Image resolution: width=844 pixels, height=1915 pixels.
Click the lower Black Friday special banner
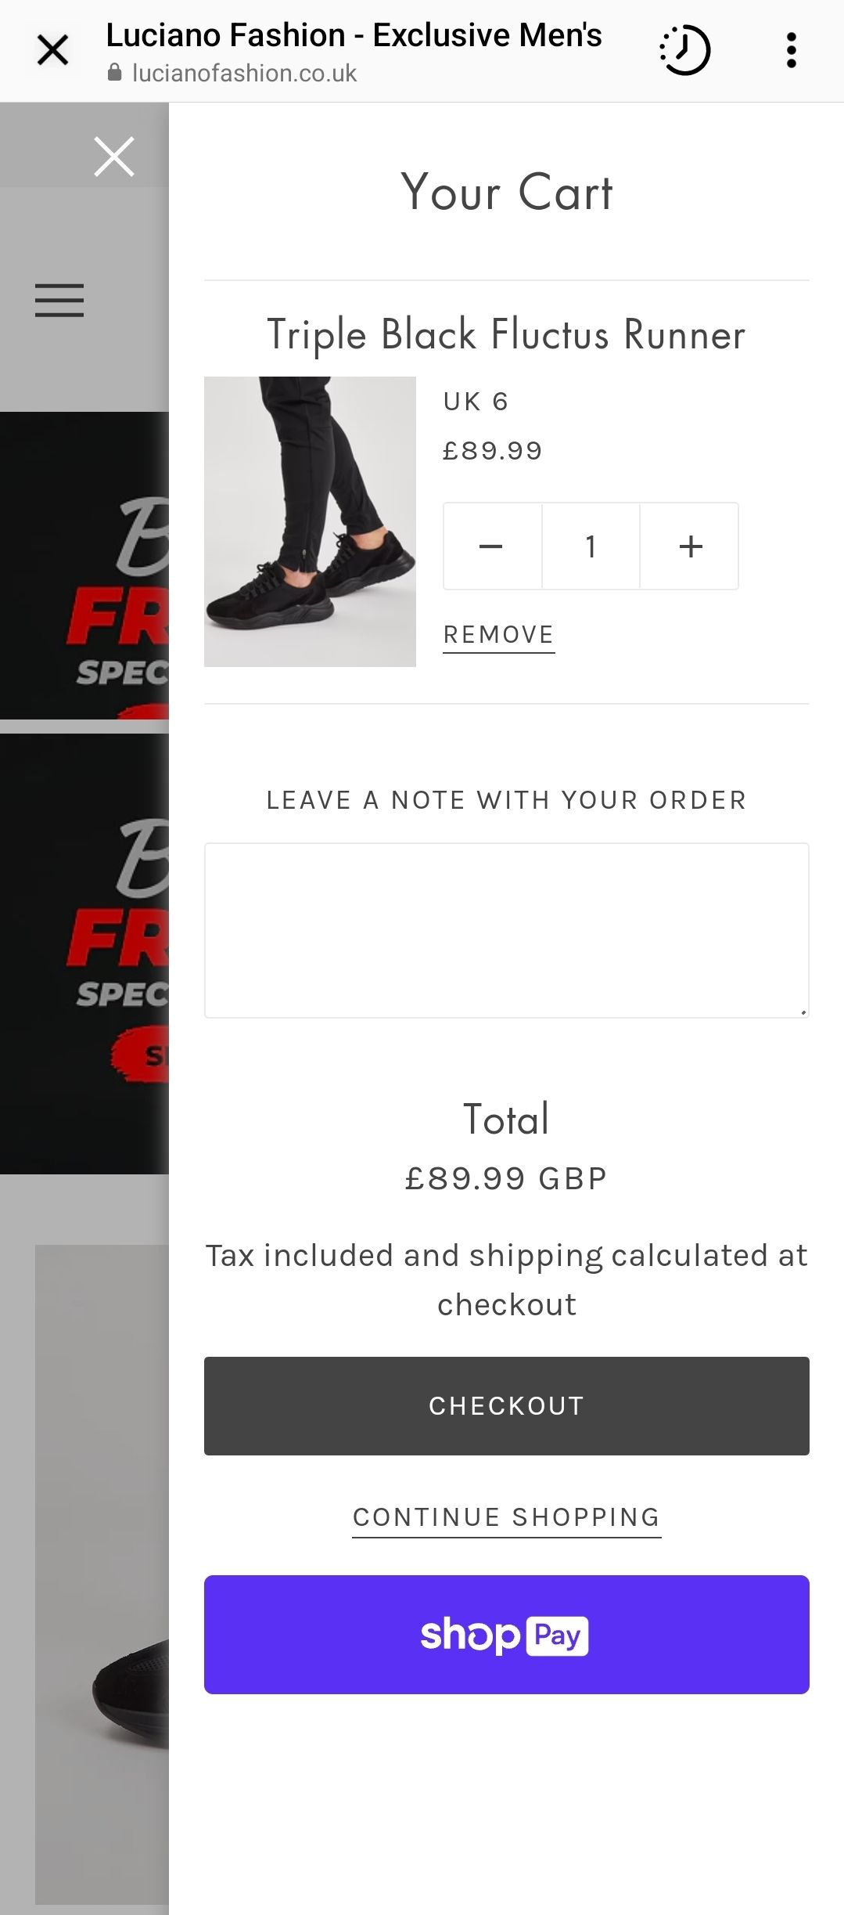pos(84,952)
